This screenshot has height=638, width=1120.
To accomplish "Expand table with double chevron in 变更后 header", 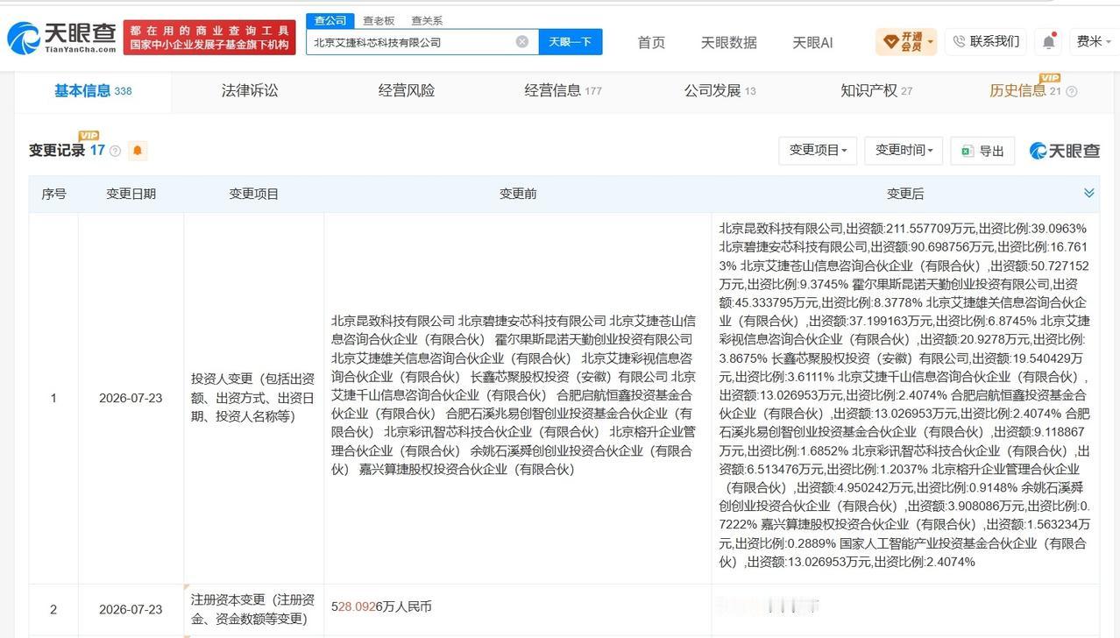I will tap(1089, 193).
